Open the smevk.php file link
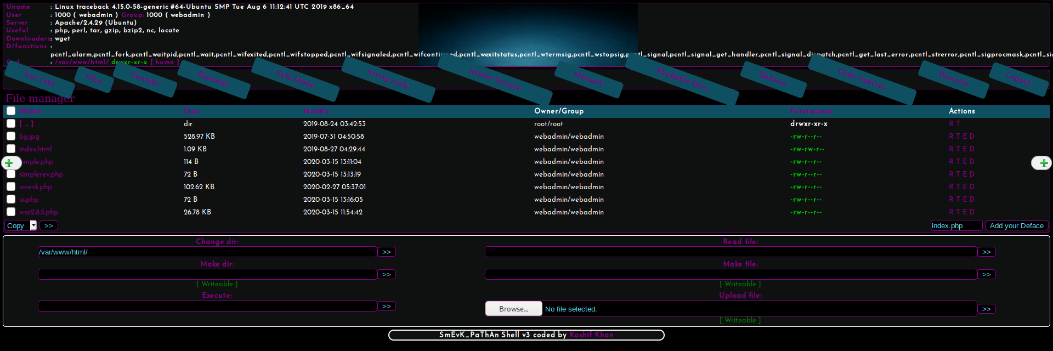 pos(36,187)
